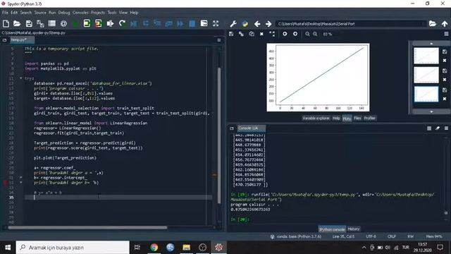Screen dimensions: 451x254
Task: Select the second plot thumbnail
Action: (426, 75)
